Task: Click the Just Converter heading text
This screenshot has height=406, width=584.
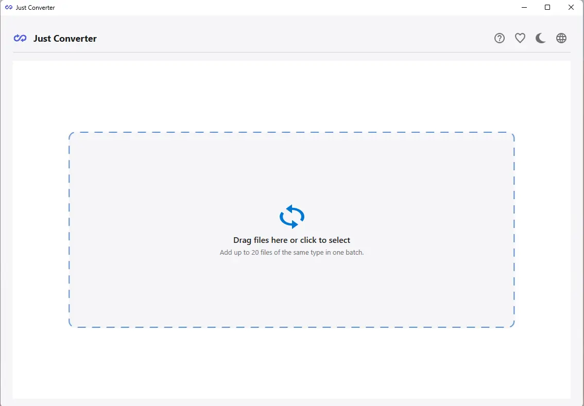Action: click(x=65, y=38)
